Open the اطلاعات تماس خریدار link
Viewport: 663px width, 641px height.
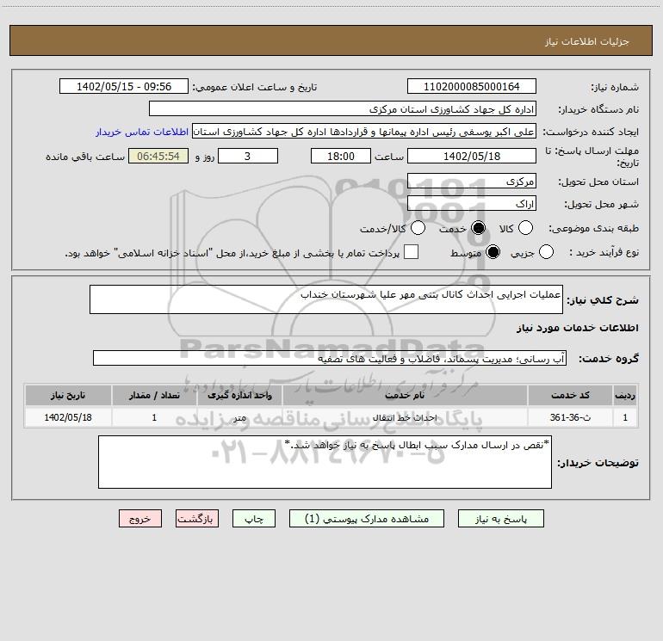tap(142, 132)
